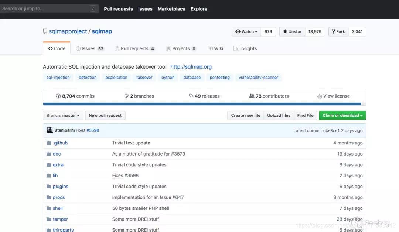Switch to the Code tab
The width and height of the screenshot is (399, 232).
[57, 49]
